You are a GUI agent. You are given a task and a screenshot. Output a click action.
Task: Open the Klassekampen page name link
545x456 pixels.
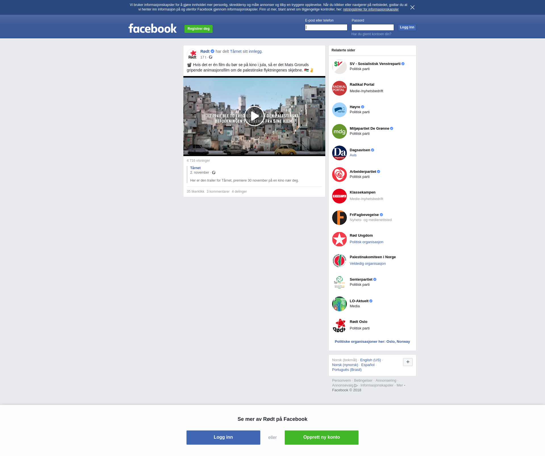point(362,192)
